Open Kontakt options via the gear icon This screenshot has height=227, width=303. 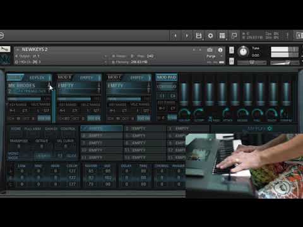210,36
